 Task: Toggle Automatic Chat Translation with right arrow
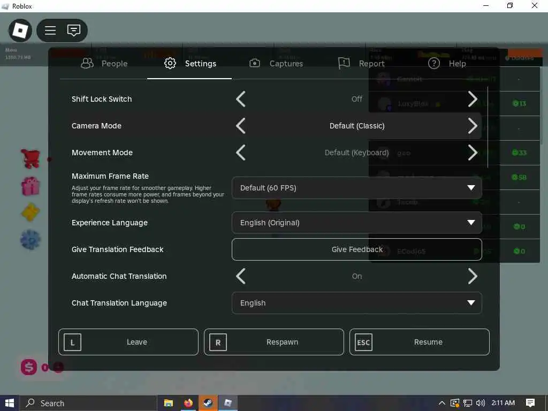tap(473, 276)
